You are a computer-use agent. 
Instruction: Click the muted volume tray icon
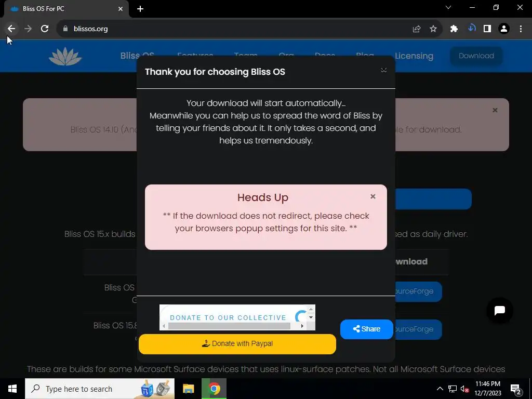[x=464, y=389]
